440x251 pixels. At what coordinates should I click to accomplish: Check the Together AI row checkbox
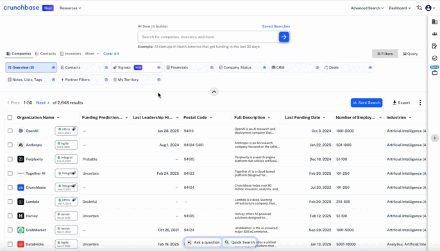pos(10,174)
